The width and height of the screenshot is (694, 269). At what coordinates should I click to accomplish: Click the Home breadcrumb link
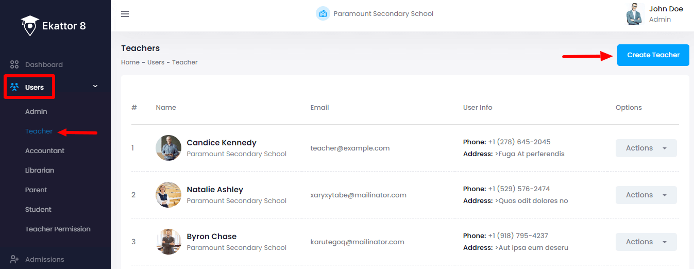(130, 62)
